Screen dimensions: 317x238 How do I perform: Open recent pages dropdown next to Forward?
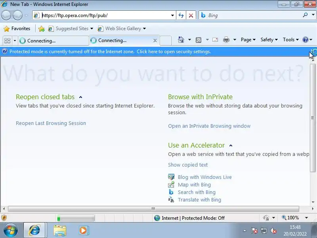pyautogui.click(x=26, y=15)
